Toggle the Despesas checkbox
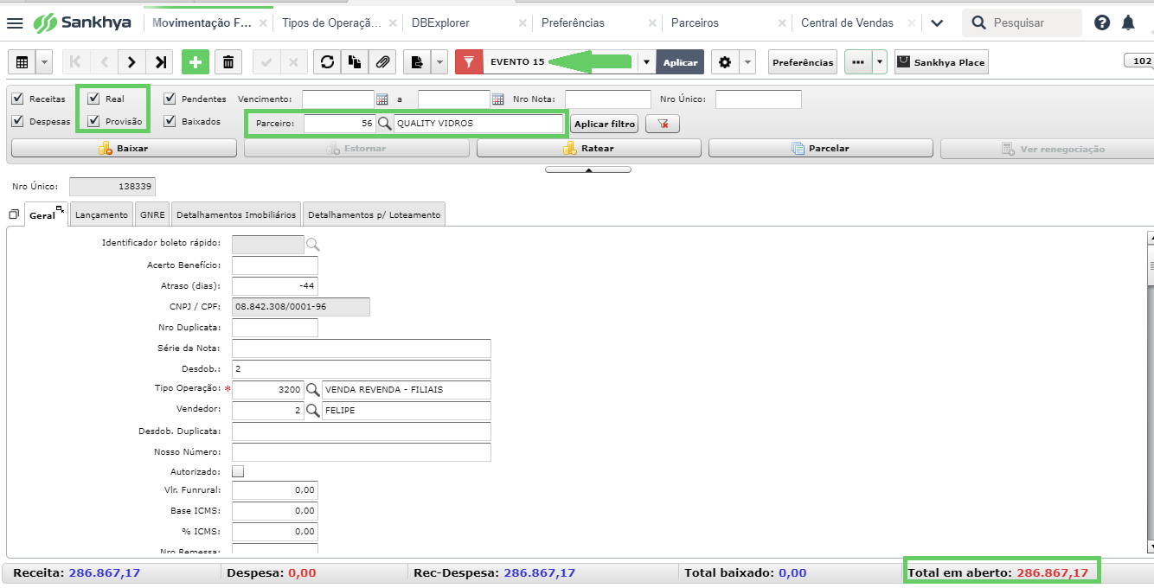1154x588 pixels. tap(17, 121)
